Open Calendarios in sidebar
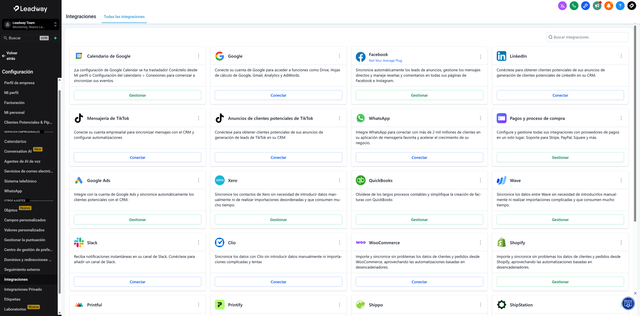The width and height of the screenshot is (640, 316). coord(15,141)
